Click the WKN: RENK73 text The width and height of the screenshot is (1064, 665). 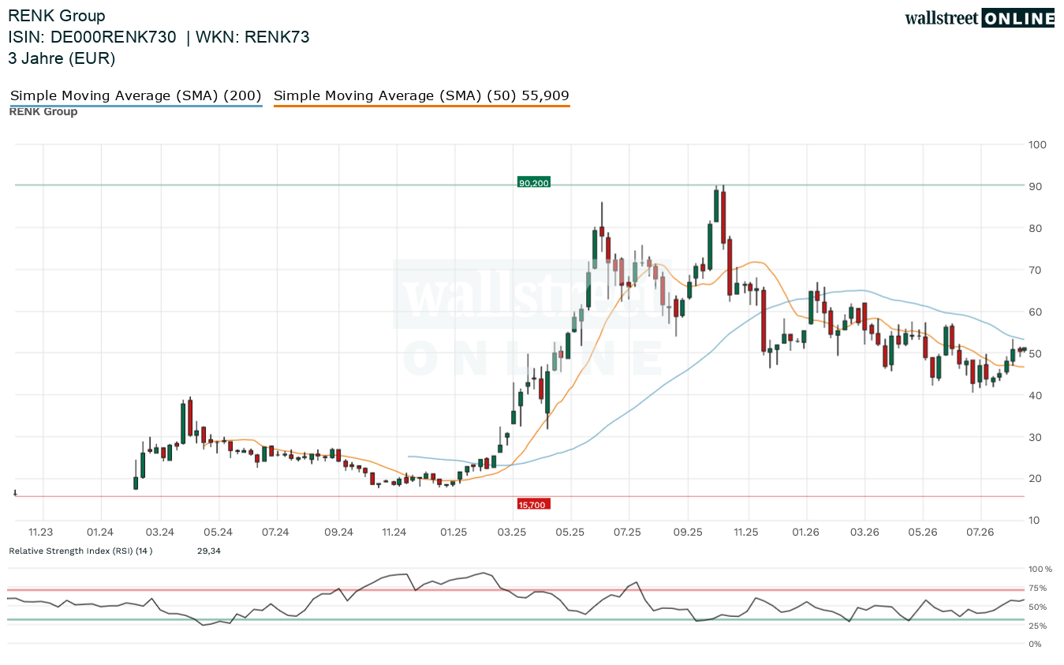[252, 37]
